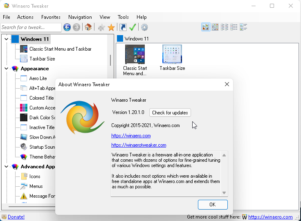The image size is (301, 221).
Task: Confirm the About dialog with OK
Action: click(x=213, y=205)
